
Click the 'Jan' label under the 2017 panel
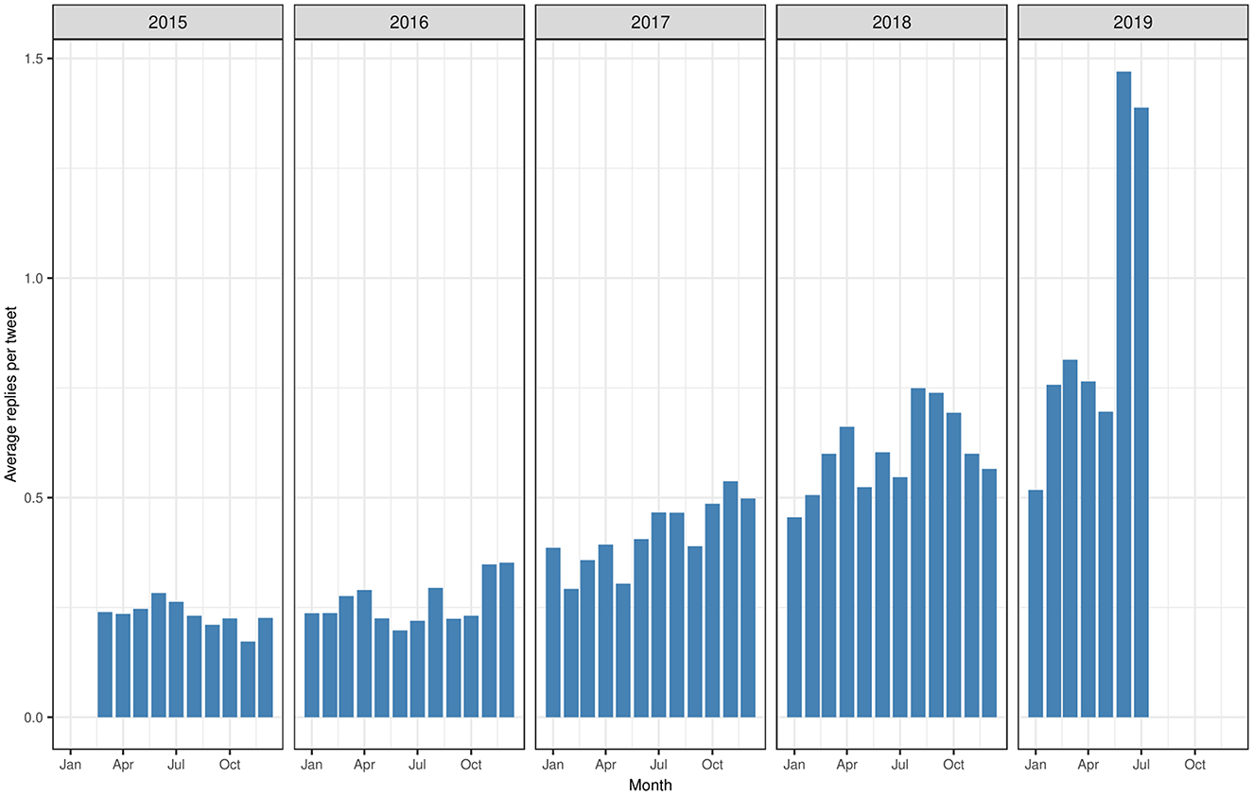coord(552,764)
